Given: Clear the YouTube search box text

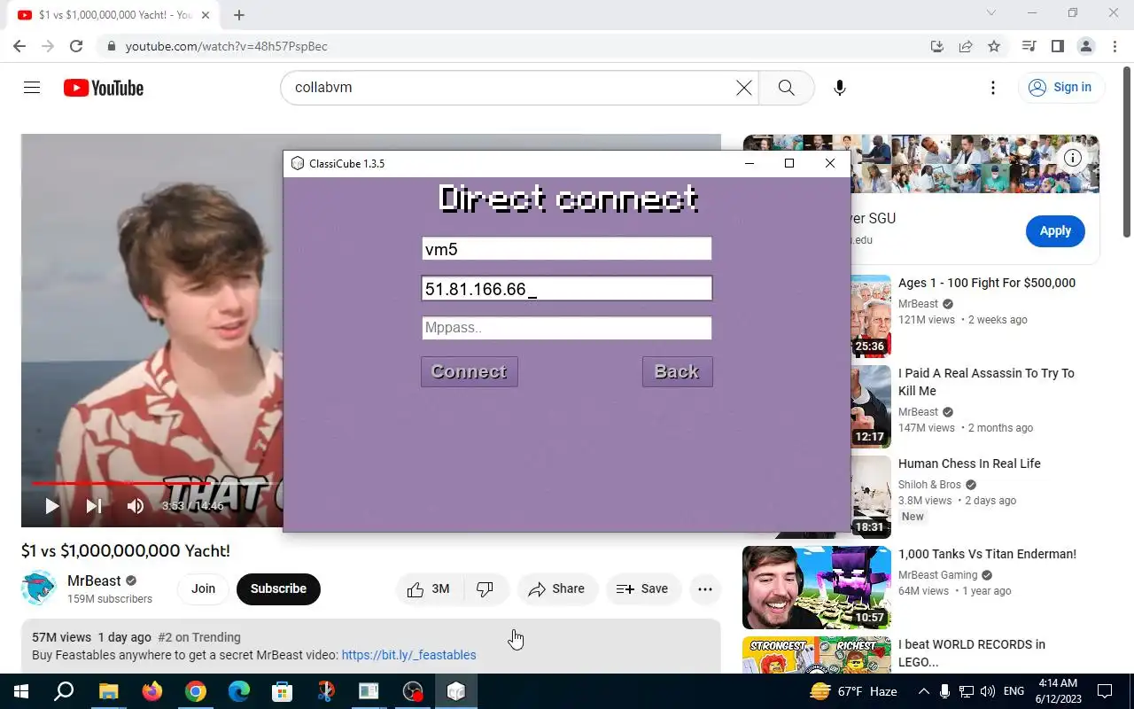Looking at the screenshot, I should [x=744, y=88].
